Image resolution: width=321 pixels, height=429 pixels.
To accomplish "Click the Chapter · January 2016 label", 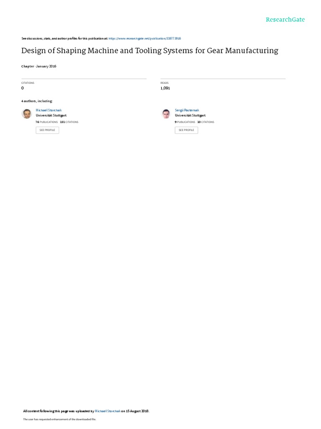I will [x=39, y=67].
